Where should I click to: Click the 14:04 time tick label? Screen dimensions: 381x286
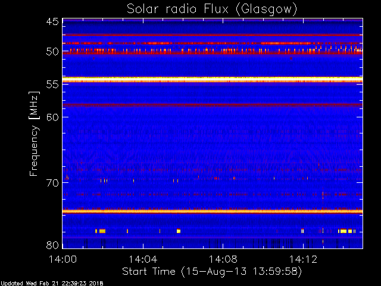click(x=143, y=259)
